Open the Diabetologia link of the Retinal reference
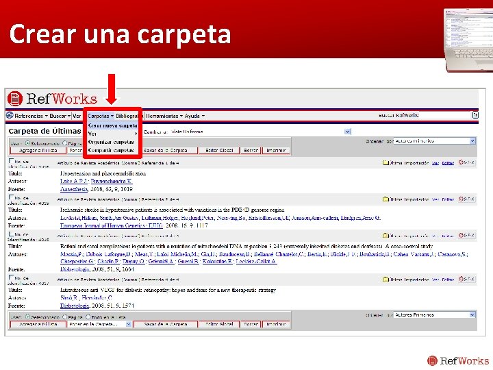 pyautogui.click(x=75, y=269)
